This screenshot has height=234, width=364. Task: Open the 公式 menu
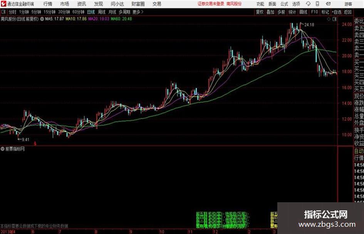284,4
